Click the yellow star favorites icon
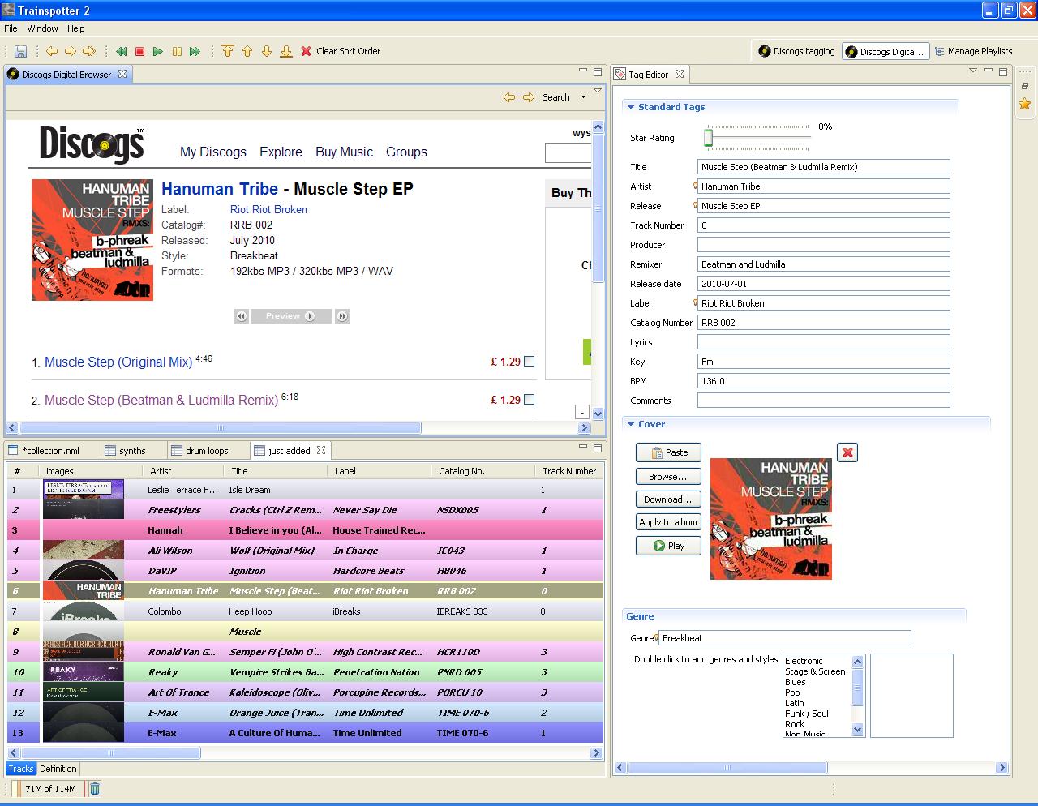Image resolution: width=1038 pixels, height=806 pixels. pyautogui.click(x=1025, y=104)
